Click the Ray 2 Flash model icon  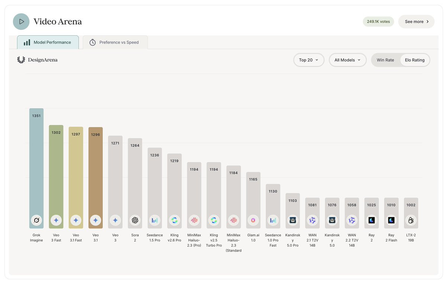[391, 220]
